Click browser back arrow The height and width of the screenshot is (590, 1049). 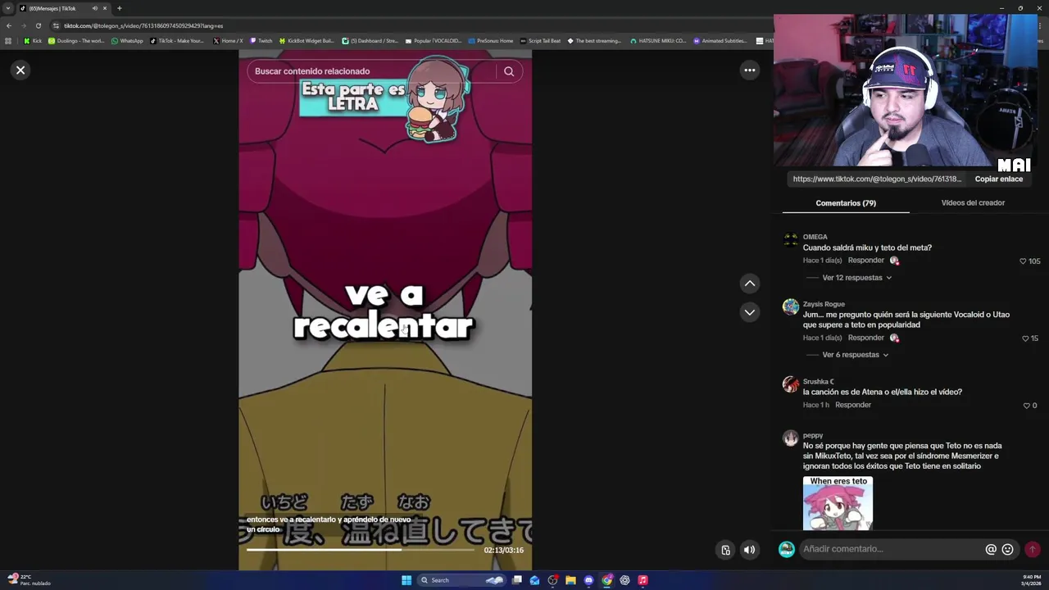[9, 25]
